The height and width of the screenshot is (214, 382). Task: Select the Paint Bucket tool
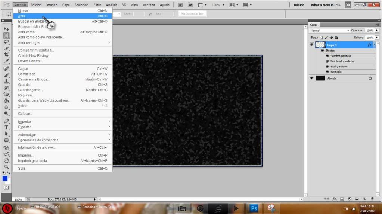click(x=6, y=101)
